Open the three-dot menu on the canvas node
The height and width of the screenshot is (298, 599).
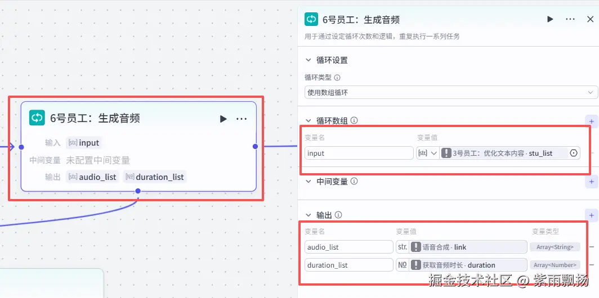click(x=242, y=119)
